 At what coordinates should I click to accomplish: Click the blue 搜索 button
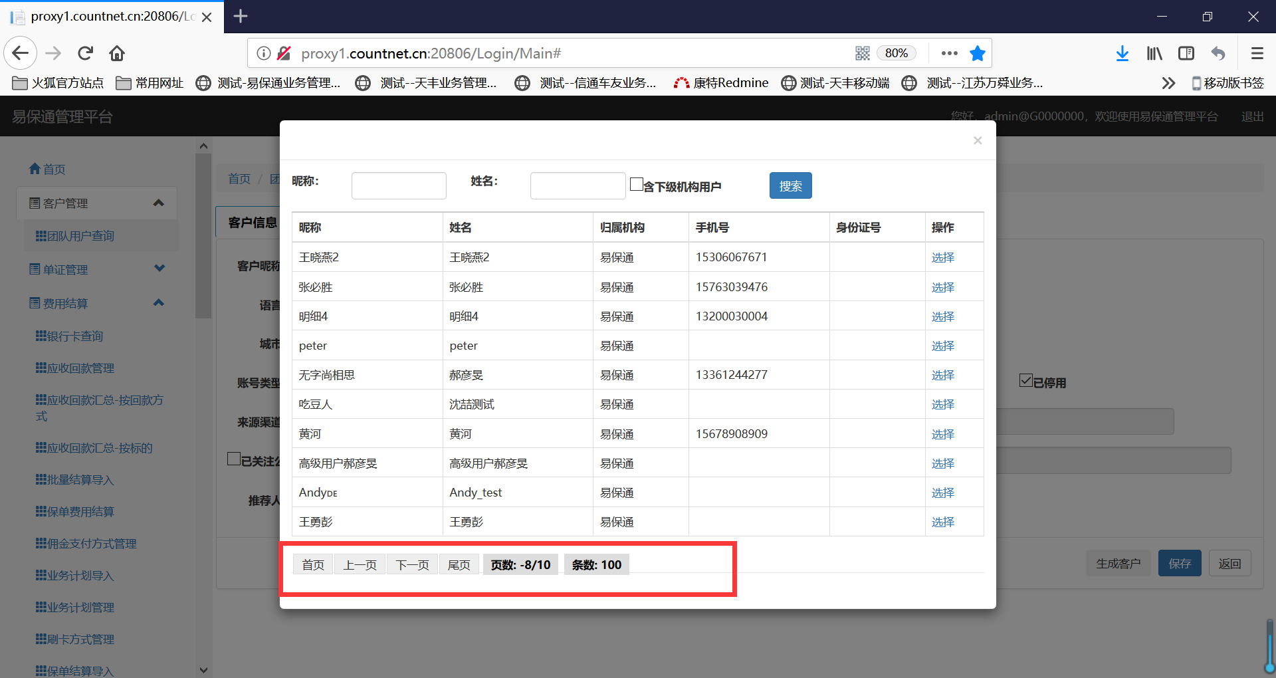[790, 185]
